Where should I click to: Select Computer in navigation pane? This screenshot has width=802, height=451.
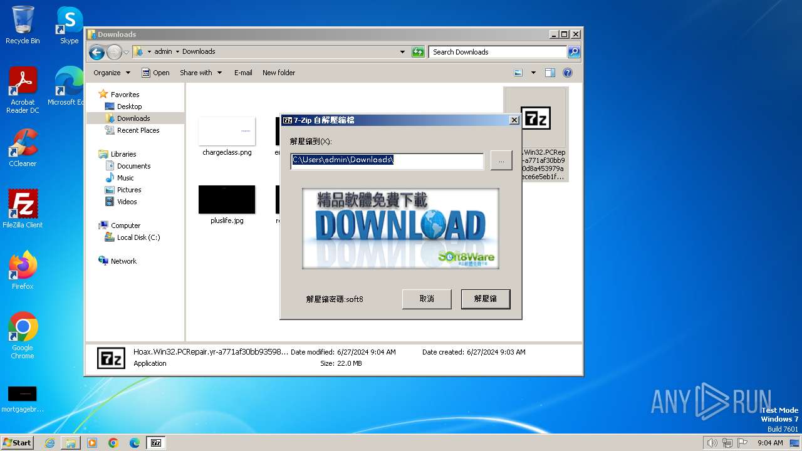[125, 225]
